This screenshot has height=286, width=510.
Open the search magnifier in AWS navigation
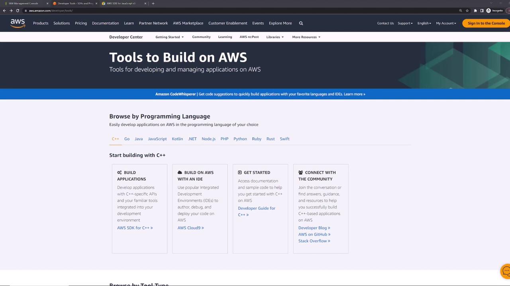coord(301,23)
